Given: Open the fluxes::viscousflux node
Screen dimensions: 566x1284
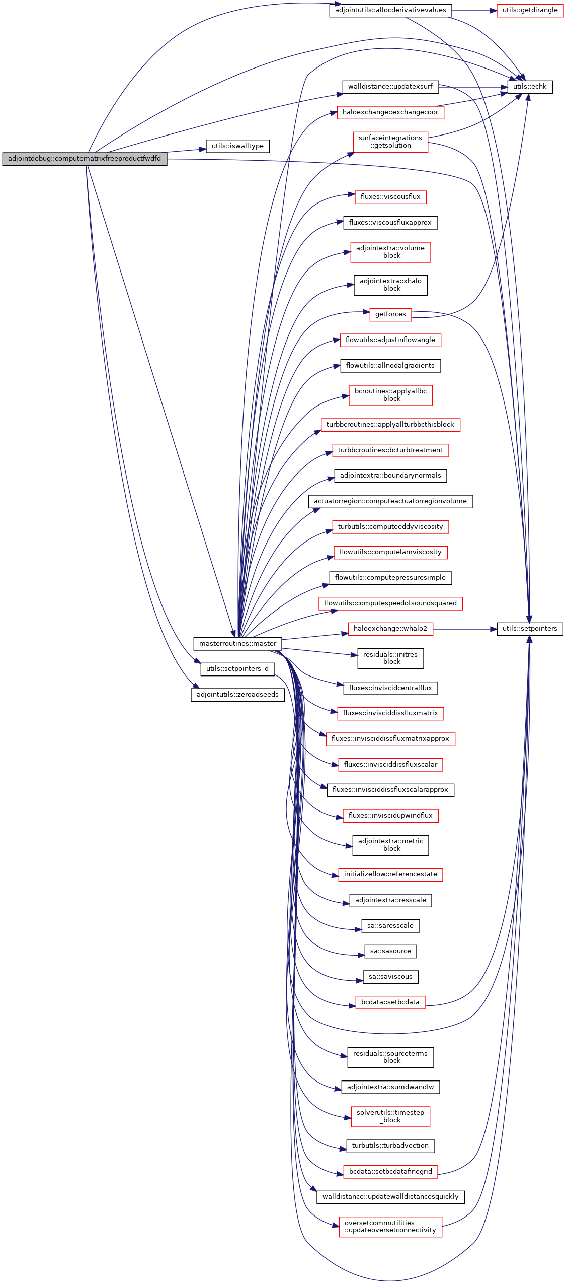Looking at the screenshot, I should 390,197.
